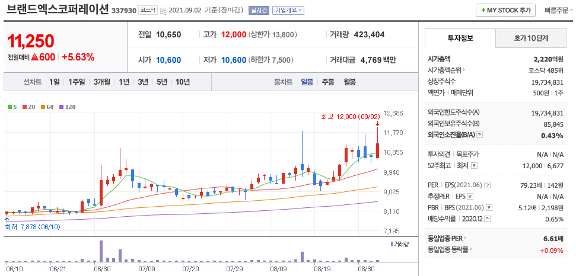Follow the arrow link of 동일업종 등락률
This screenshot has width=576, height=276.
point(472,250)
